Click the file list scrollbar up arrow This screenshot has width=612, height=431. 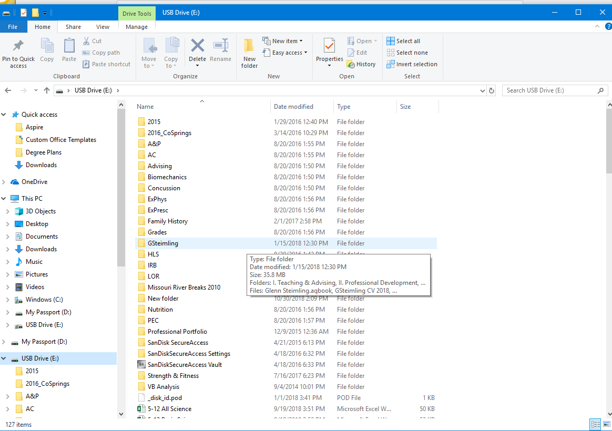click(x=609, y=105)
